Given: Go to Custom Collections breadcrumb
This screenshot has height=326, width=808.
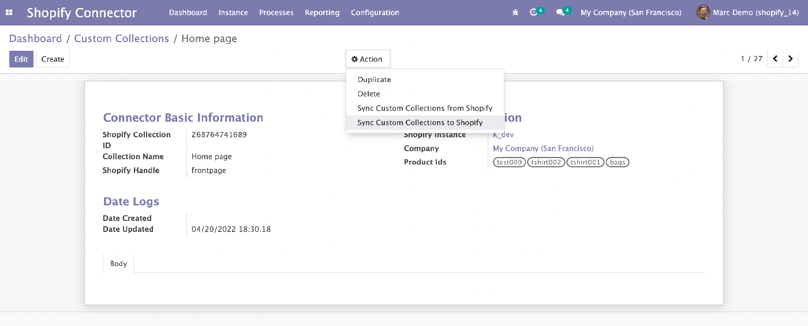Looking at the screenshot, I should click(121, 39).
